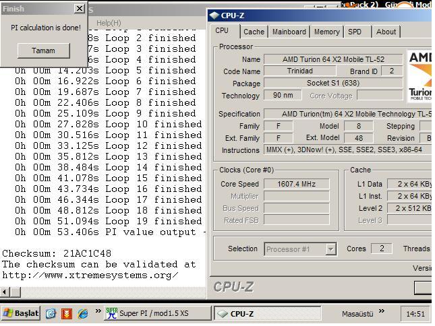Close the Finish dialog
435x326 pixels.
click(80, 9)
